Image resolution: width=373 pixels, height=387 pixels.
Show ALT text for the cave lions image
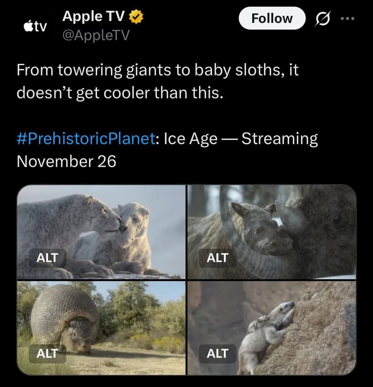47,258
